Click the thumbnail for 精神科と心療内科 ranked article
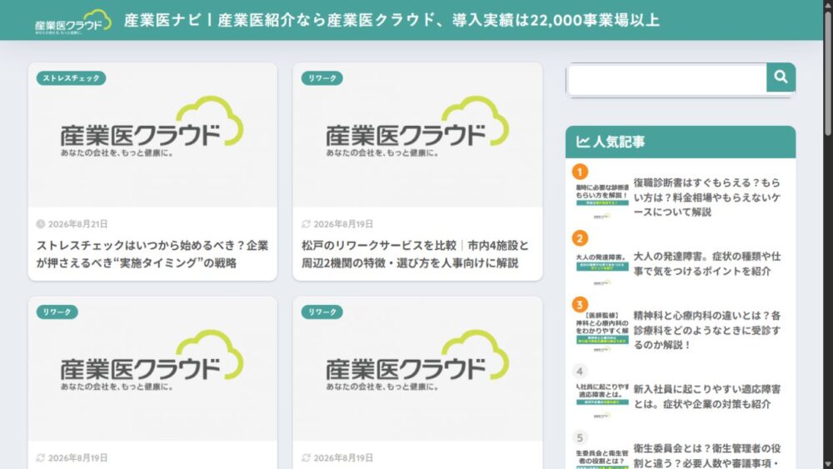 (602, 332)
